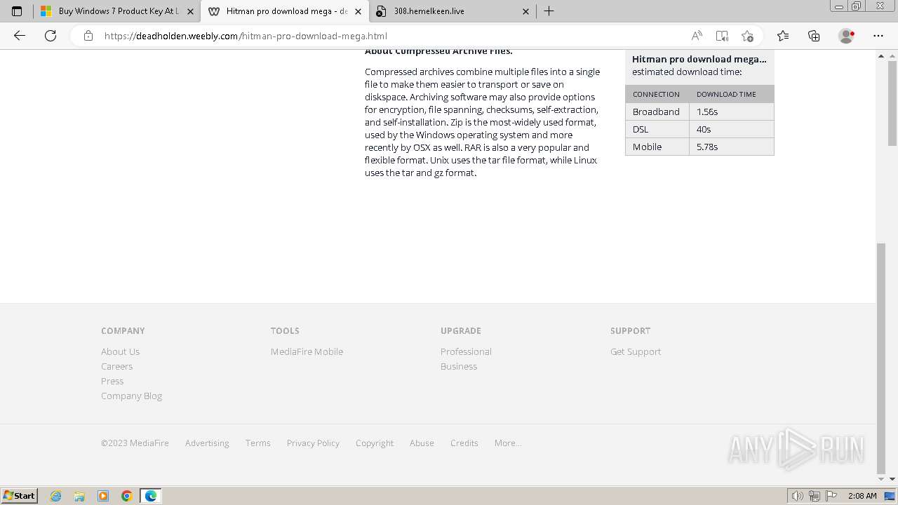Screen dimensions: 898x505
Task: Open the Windows Start button
Action: click(20, 495)
